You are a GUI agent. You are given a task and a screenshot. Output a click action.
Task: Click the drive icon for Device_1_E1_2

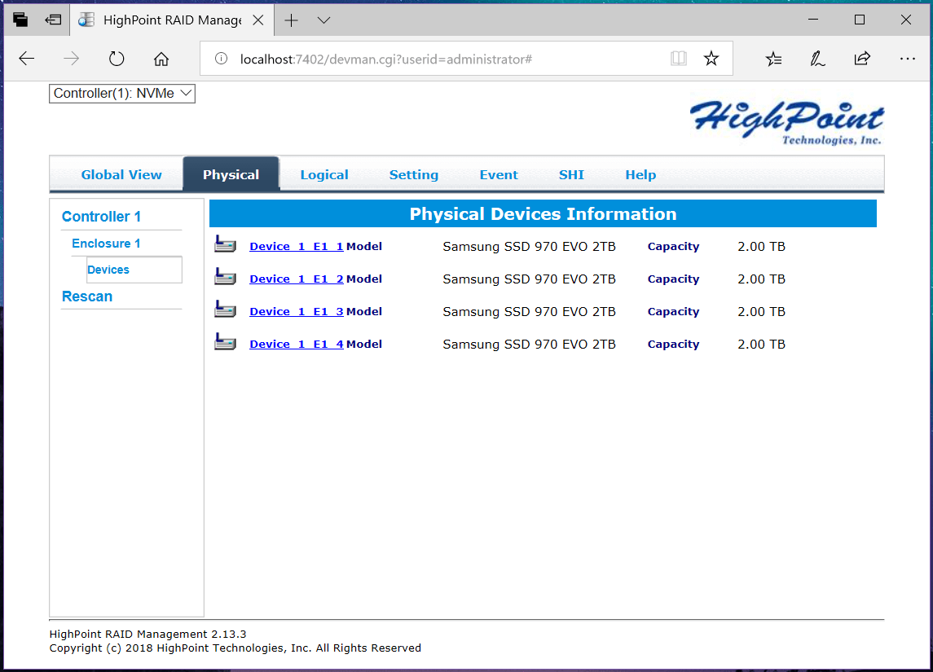[225, 277]
